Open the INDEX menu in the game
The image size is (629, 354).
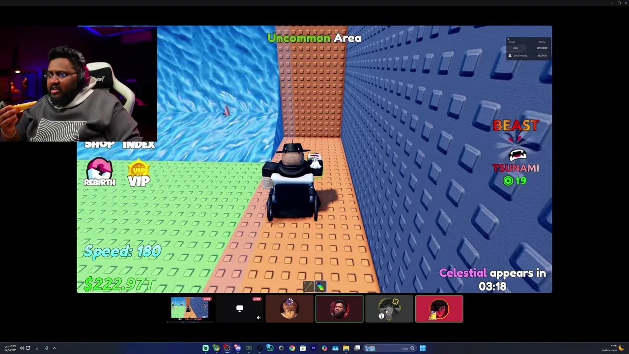click(x=139, y=145)
